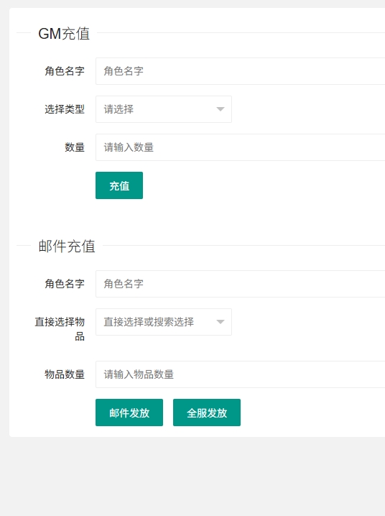Select the GM充值 section heading
385x516 pixels.
(x=64, y=33)
